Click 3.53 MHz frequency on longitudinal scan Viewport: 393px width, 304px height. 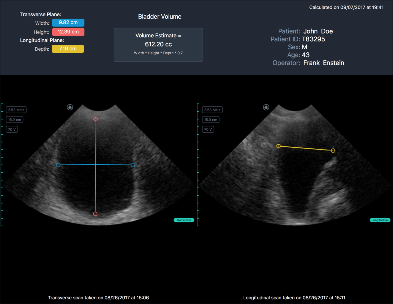212,110
